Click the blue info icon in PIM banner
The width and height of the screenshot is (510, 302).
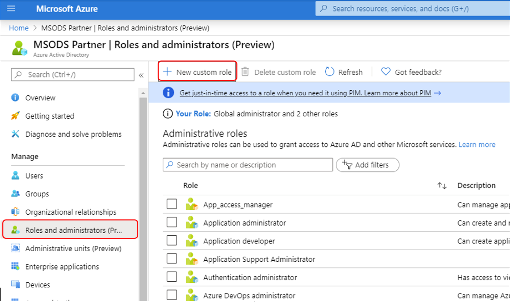(168, 93)
